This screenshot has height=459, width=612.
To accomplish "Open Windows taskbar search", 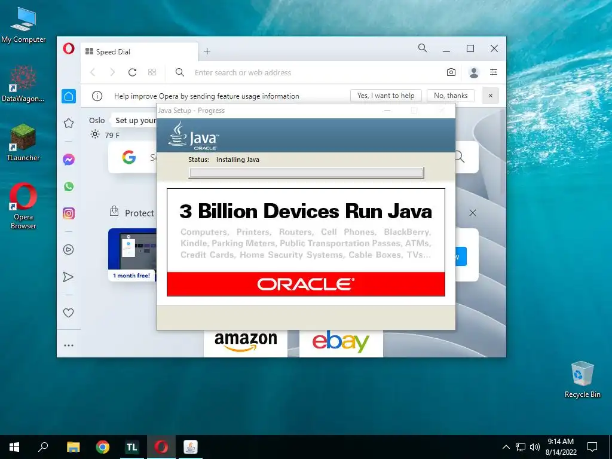I will (x=43, y=447).
